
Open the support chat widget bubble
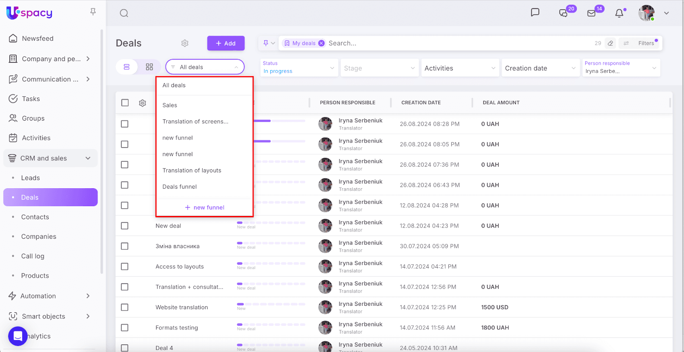[x=18, y=336]
